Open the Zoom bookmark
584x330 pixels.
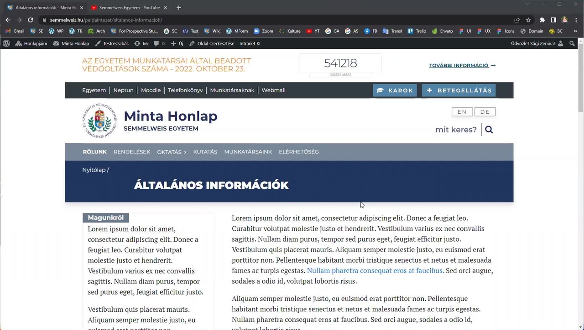[x=264, y=31]
